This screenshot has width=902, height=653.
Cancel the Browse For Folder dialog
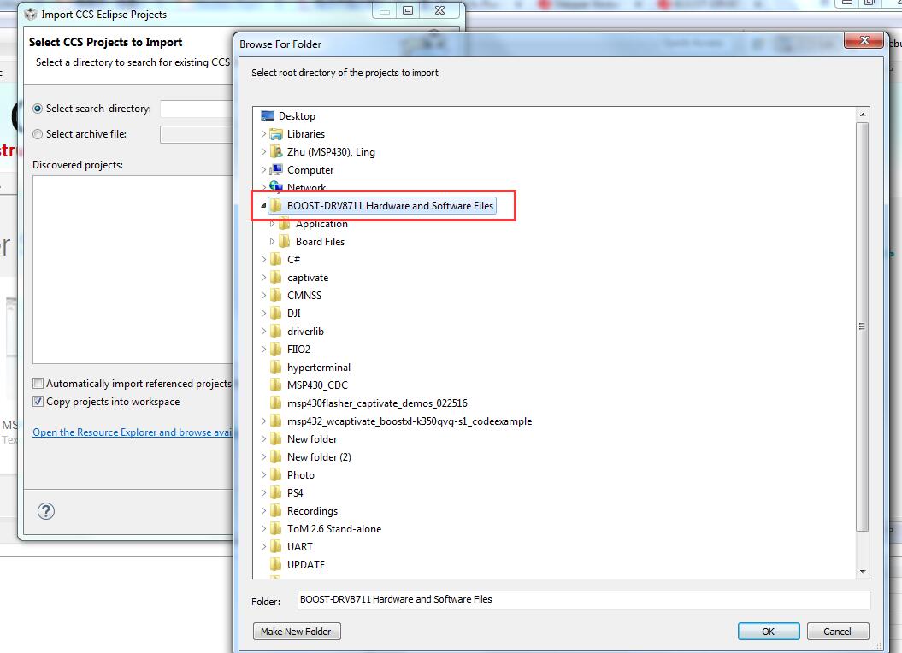[838, 631]
